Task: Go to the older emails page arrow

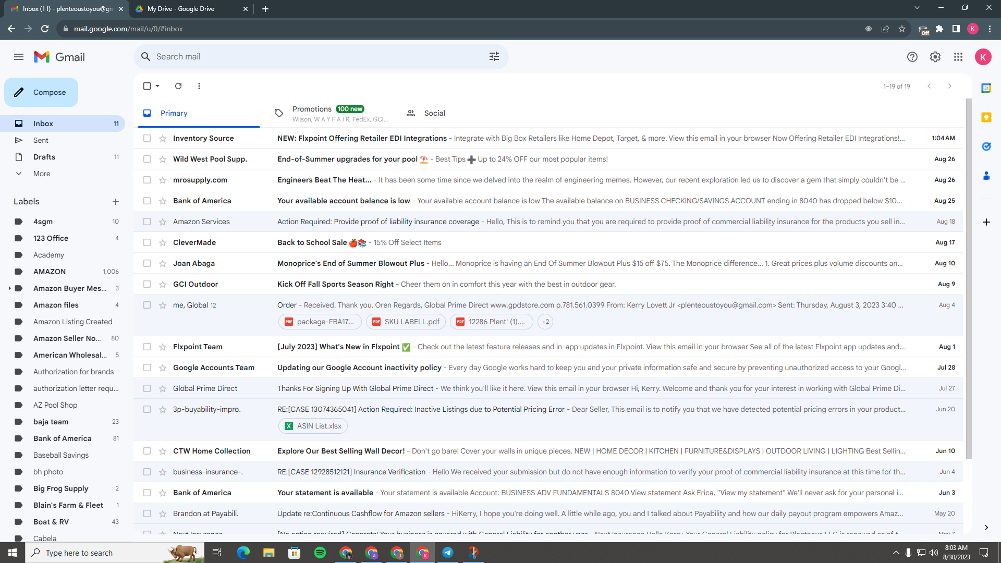Action: (x=950, y=86)
